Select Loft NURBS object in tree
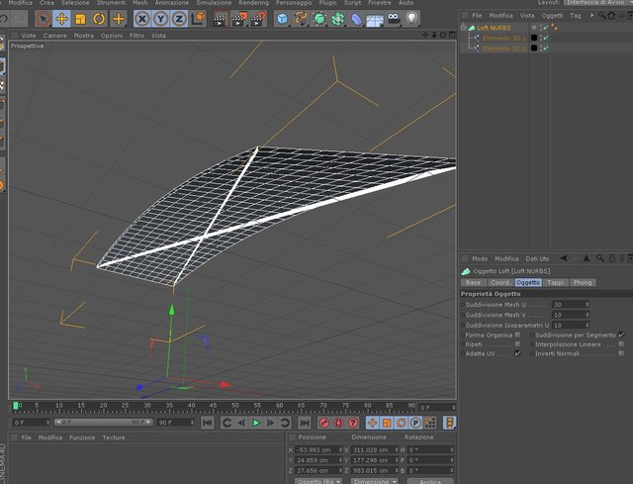 [x=494, y=28]
